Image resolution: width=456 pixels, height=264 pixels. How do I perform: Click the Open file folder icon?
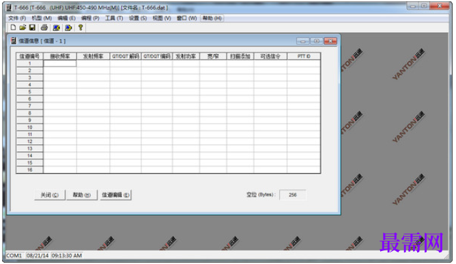click(23, 27)
